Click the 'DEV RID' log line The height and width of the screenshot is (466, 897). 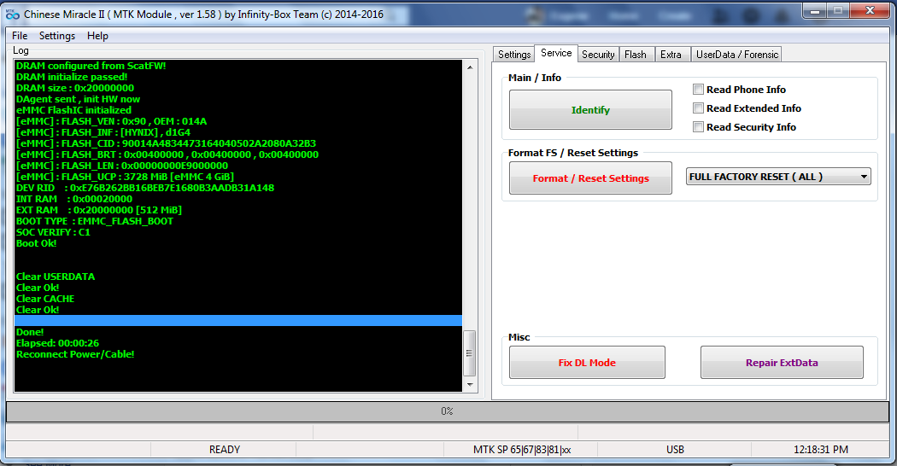(x=145, y=188)
